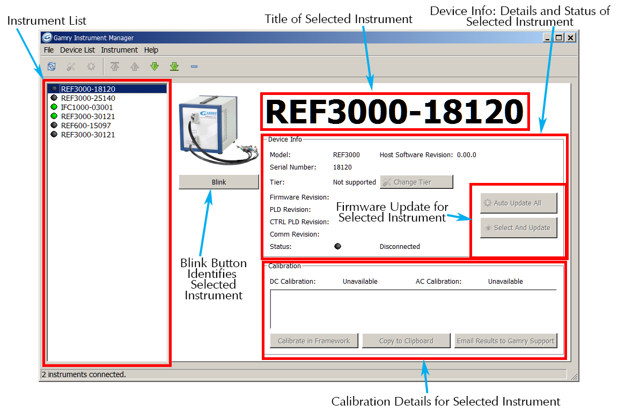Open the Device List menu

tap(77, 50)
